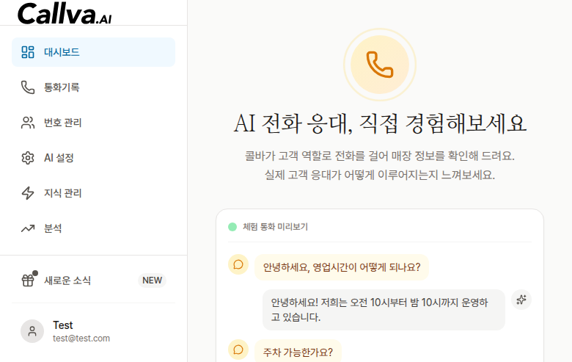Click chat bubble icon next to 영업시간 question
This screenshot has height=362, width=572.
(x=238, y=264)
